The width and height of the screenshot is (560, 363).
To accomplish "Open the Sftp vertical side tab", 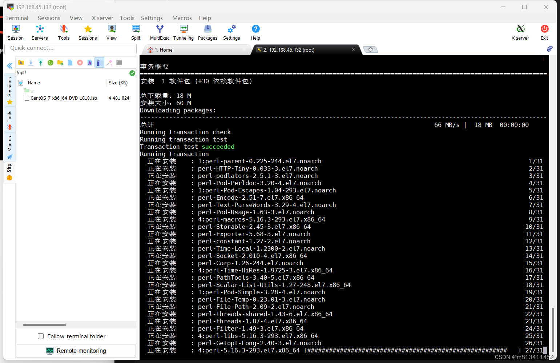I will (x=10, y=172).
